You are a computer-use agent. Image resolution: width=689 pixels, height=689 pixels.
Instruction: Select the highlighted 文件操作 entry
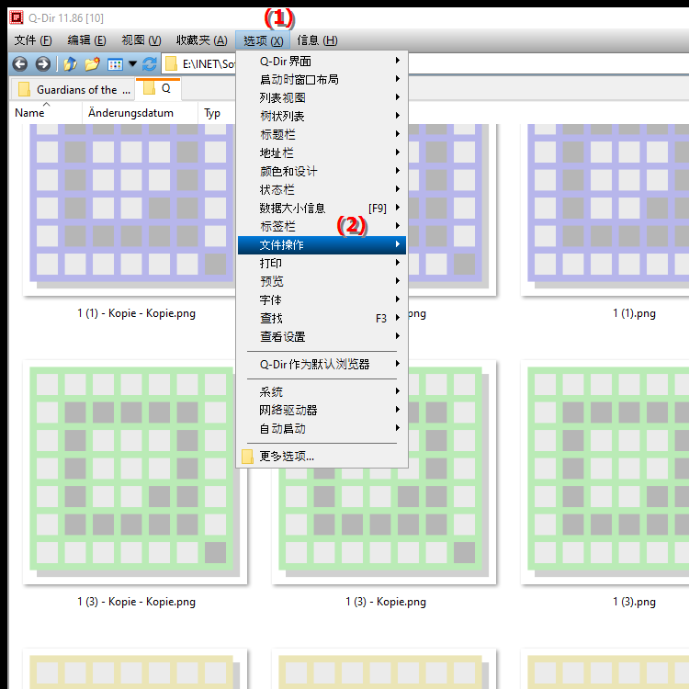[322, 244]
